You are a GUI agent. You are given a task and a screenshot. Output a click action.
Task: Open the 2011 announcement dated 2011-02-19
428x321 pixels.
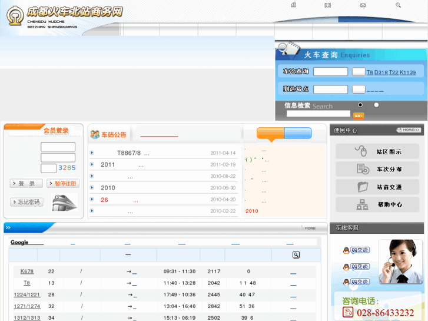click(122, 165)
